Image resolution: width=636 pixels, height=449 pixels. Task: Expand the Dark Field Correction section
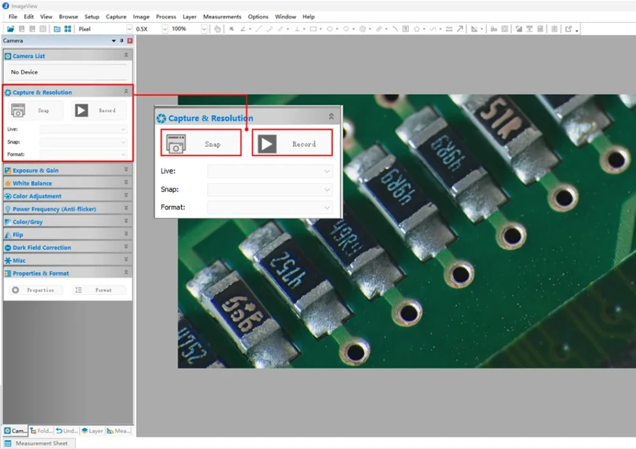[126, 247]
